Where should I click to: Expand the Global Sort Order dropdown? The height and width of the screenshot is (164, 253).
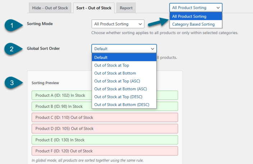[124, 49]
